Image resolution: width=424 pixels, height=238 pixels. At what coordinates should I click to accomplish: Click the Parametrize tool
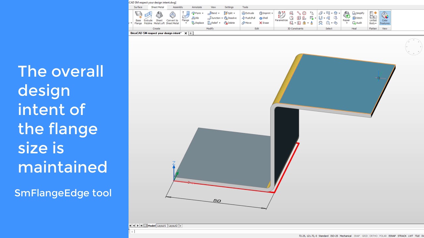(281, 17)
